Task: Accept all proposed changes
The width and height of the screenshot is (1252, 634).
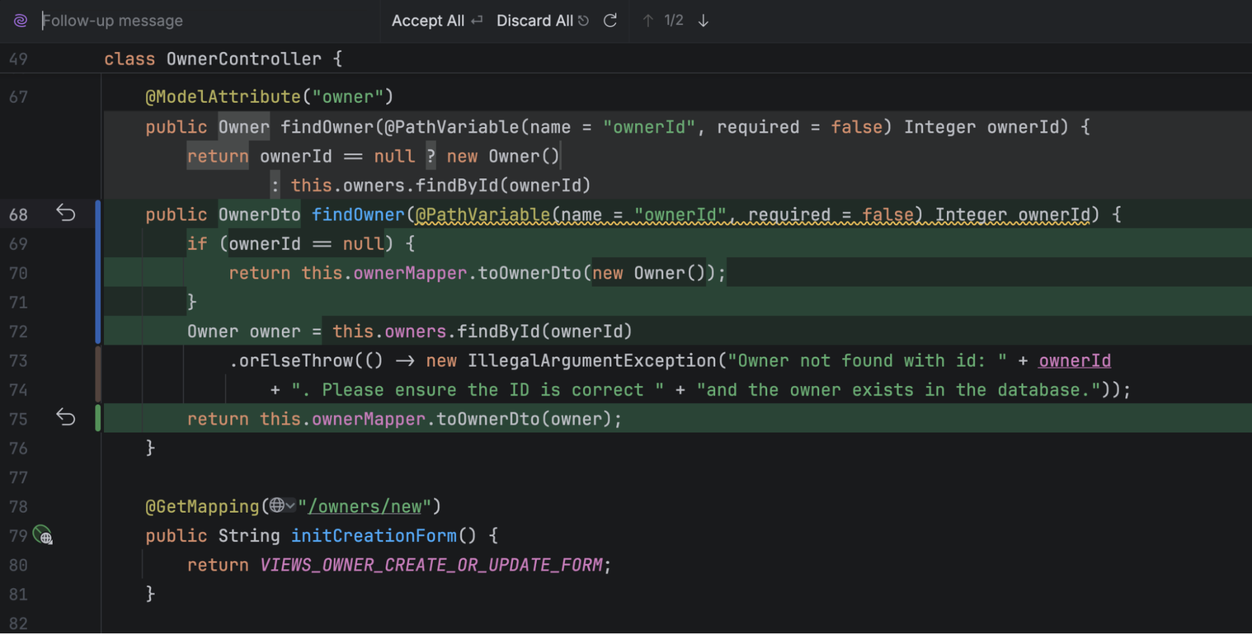Action: pyautogui.click(x=437, y=21)
